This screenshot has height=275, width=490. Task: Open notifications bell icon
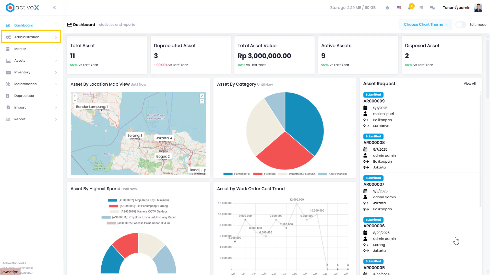coord(410,7)
